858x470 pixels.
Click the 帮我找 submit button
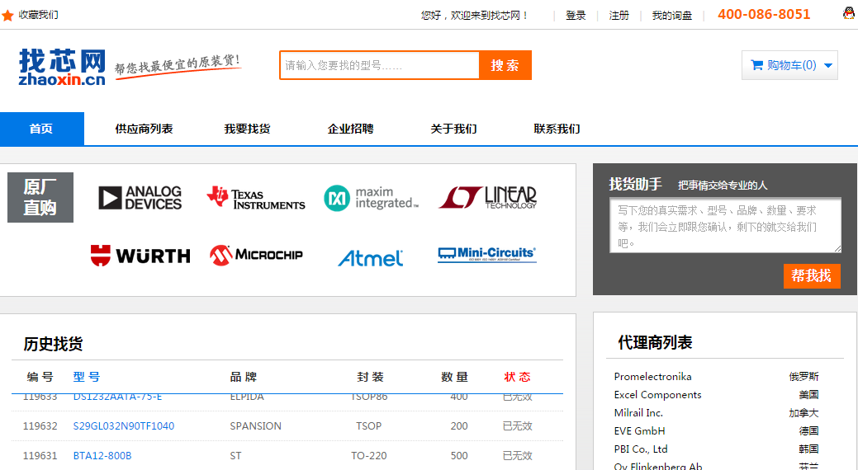click(811, 275)
